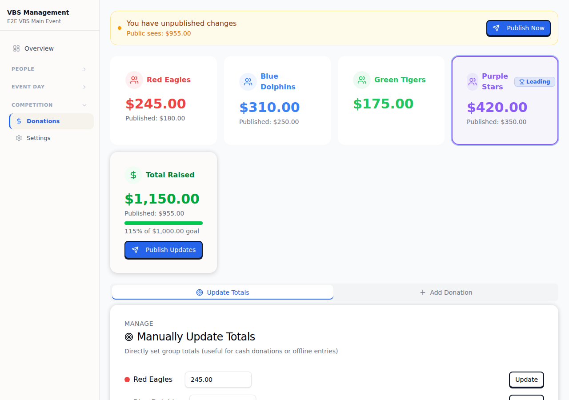Select the Red Eagles amount input field
Image resolution: width=569 pixels, height=400 pixels.
(218, 380)
